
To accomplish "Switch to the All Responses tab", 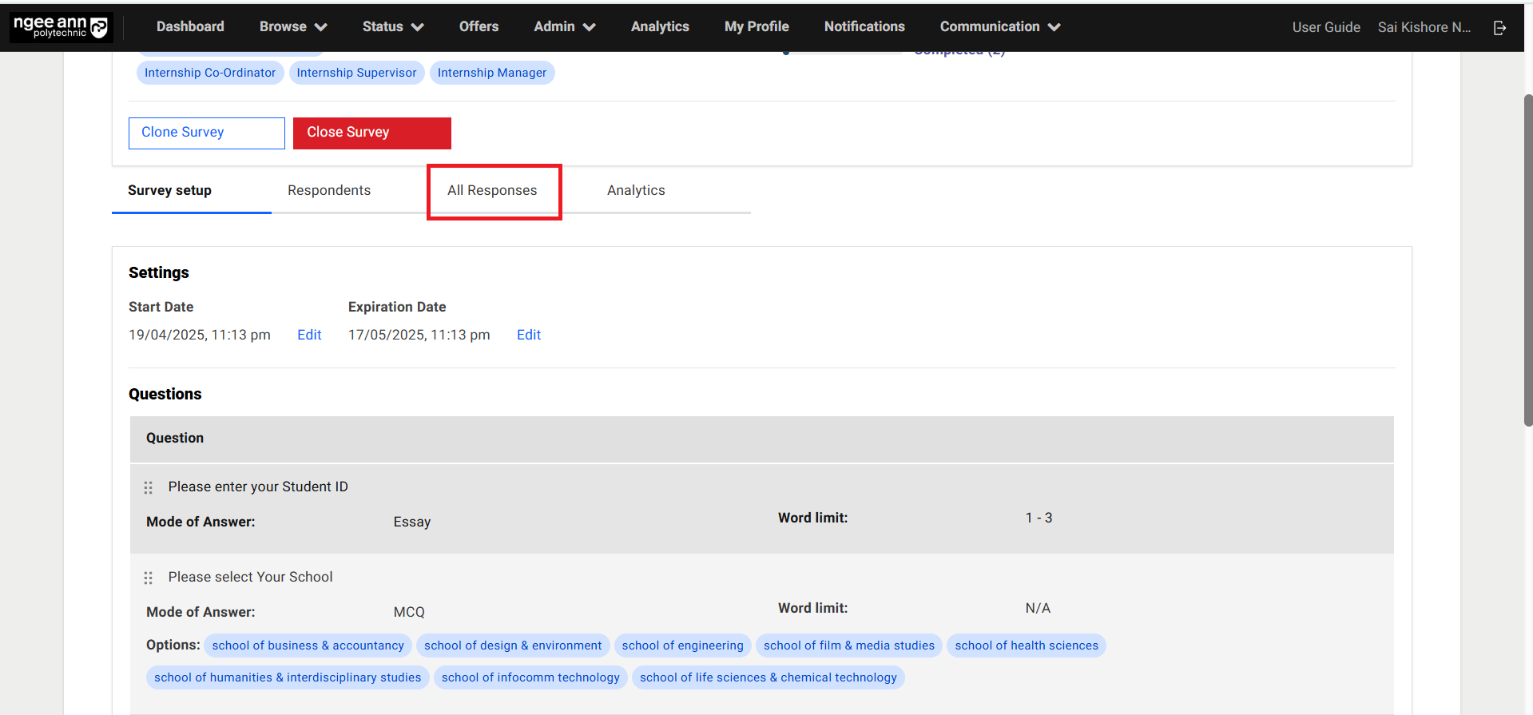I will click(492, 191).
